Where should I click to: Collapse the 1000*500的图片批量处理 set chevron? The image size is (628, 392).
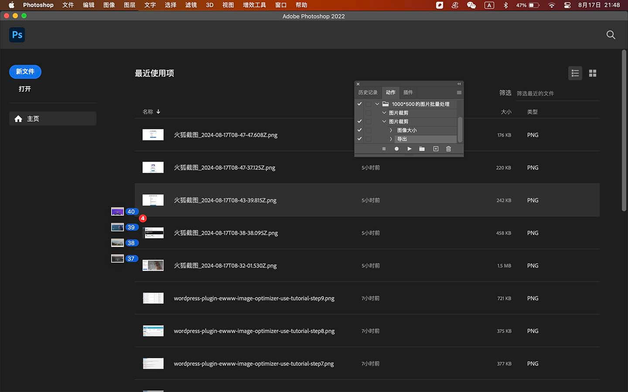(377, 104)
